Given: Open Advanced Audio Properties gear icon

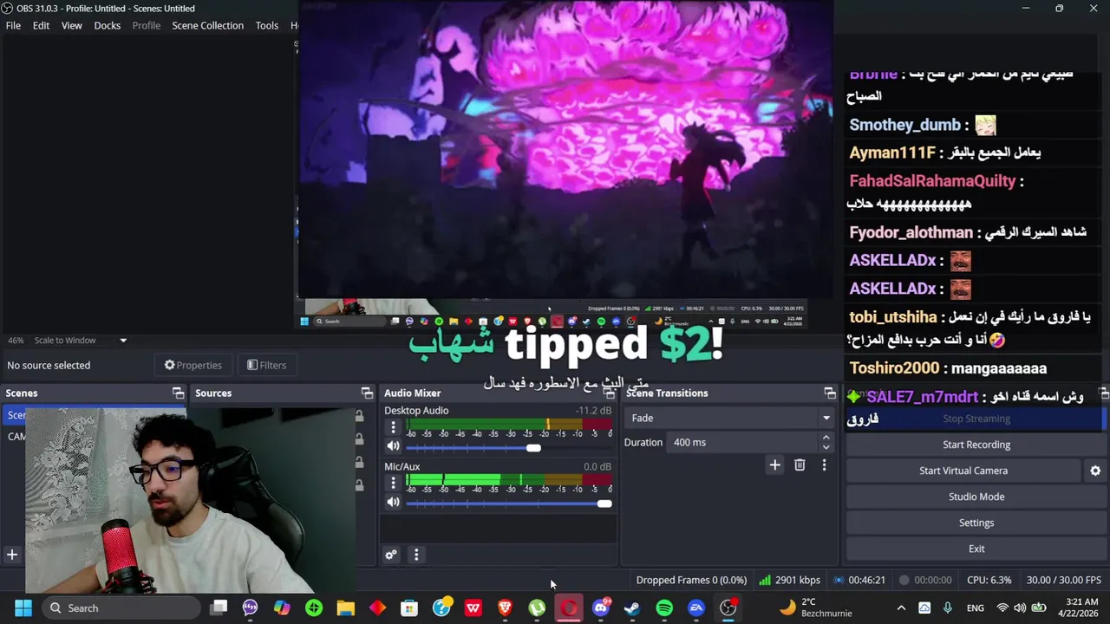Looking at the screenshot, I should pyautogui.click(x=391, y=555).
